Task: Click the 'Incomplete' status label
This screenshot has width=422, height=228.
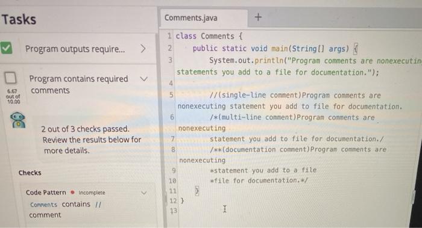Action: (x=92, y=193)
